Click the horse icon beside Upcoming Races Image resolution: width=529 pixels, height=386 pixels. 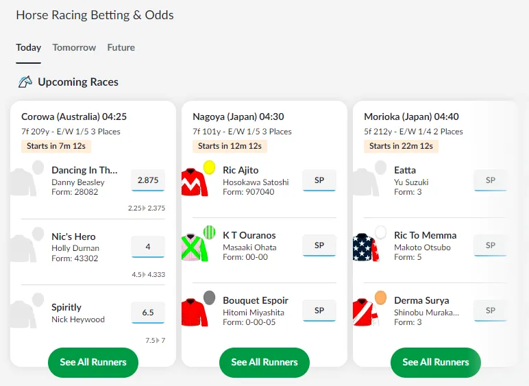25,82
